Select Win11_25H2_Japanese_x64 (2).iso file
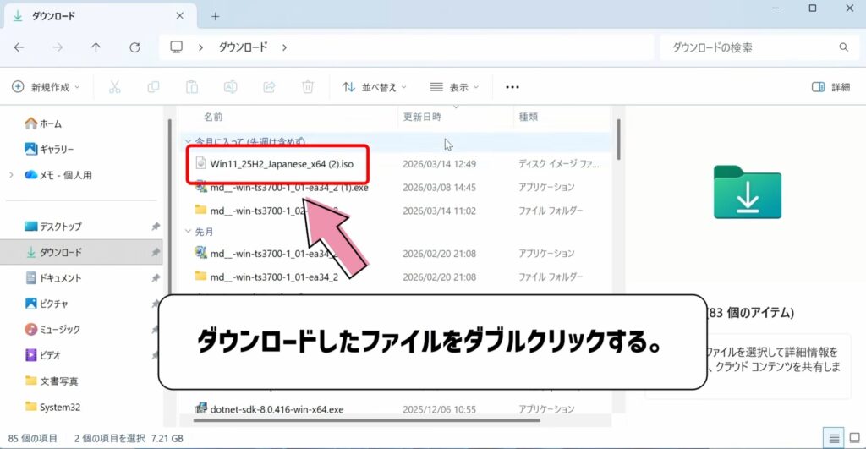This screenshot has width=866, height=449. 282,164
